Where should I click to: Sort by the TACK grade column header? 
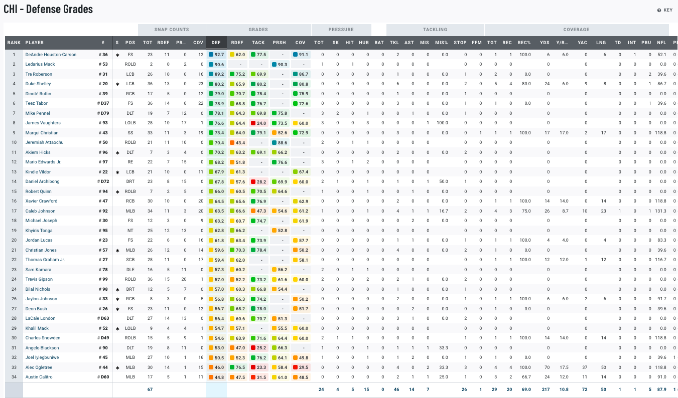click(258, 43)
